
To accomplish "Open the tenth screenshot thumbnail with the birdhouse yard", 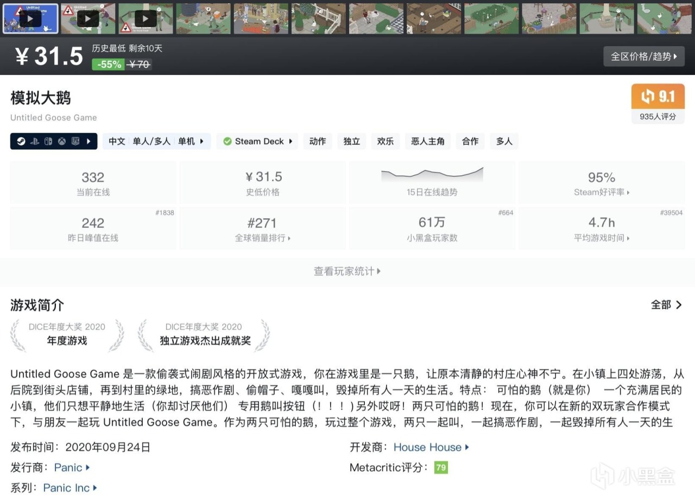I will [549, 19].
